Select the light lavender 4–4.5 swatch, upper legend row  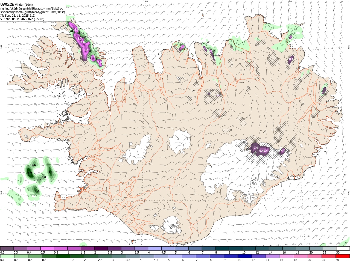(155, 248)
